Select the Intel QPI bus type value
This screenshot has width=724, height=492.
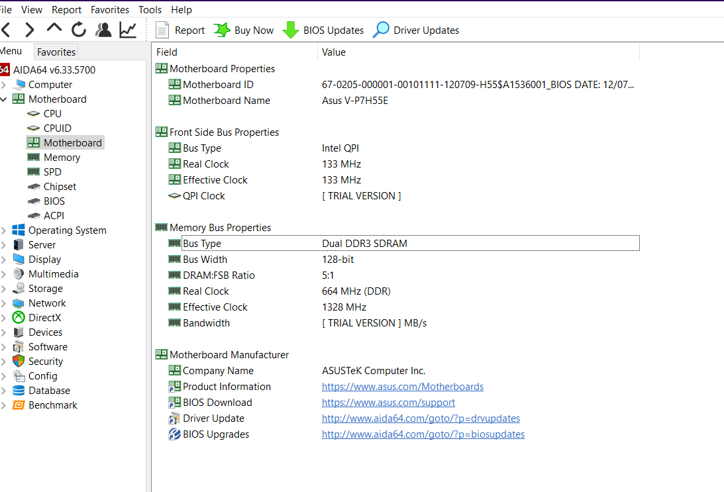[x=340, y=148]
